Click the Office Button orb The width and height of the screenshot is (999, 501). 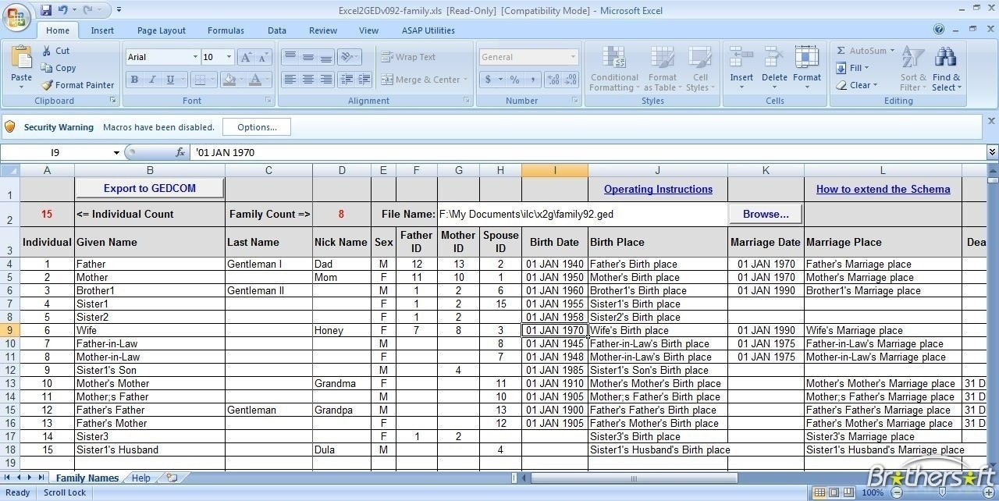coord(17,17)
